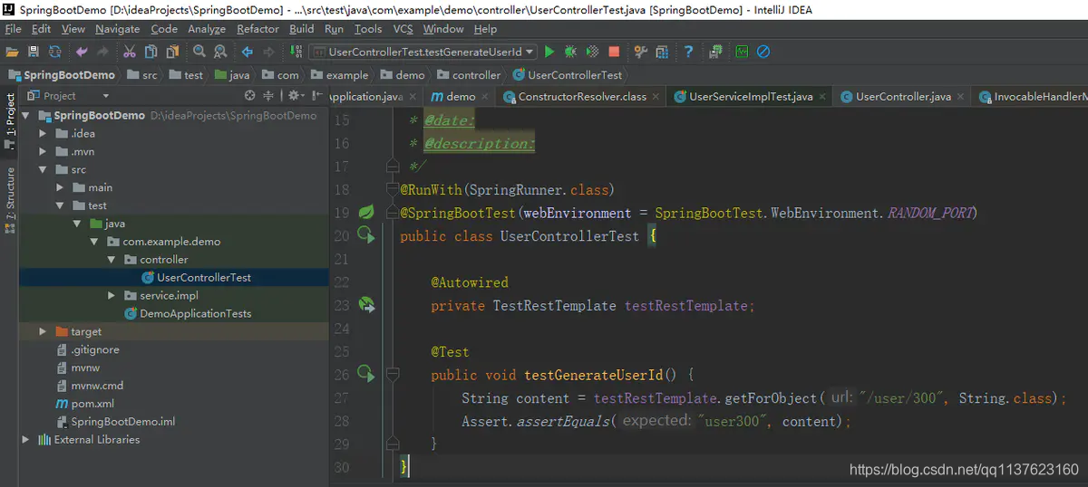
Task: Click the Undo arrow icon
Action: [x=82, y=53]
